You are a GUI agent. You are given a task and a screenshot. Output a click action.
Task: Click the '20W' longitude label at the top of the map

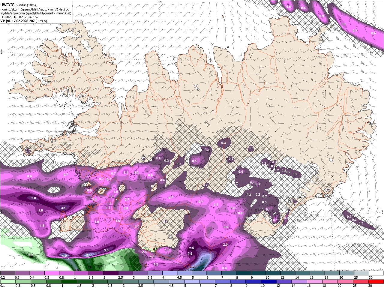pos(160,1)
